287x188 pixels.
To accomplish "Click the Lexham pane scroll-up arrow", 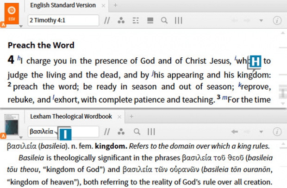I will click(x=283, y=144).
